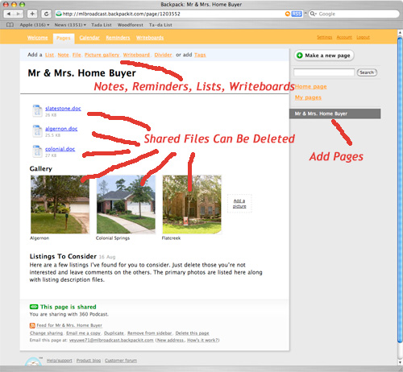The image size is (403, 372).
Task: Open the Reminders tab
Action: click(x=118, y=38)
